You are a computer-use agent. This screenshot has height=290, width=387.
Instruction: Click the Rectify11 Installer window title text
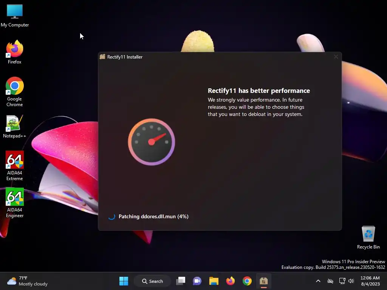coord(125,57)
